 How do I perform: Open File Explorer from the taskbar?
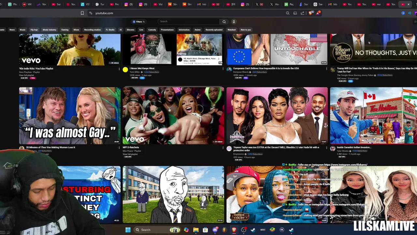tap(196, 230)
